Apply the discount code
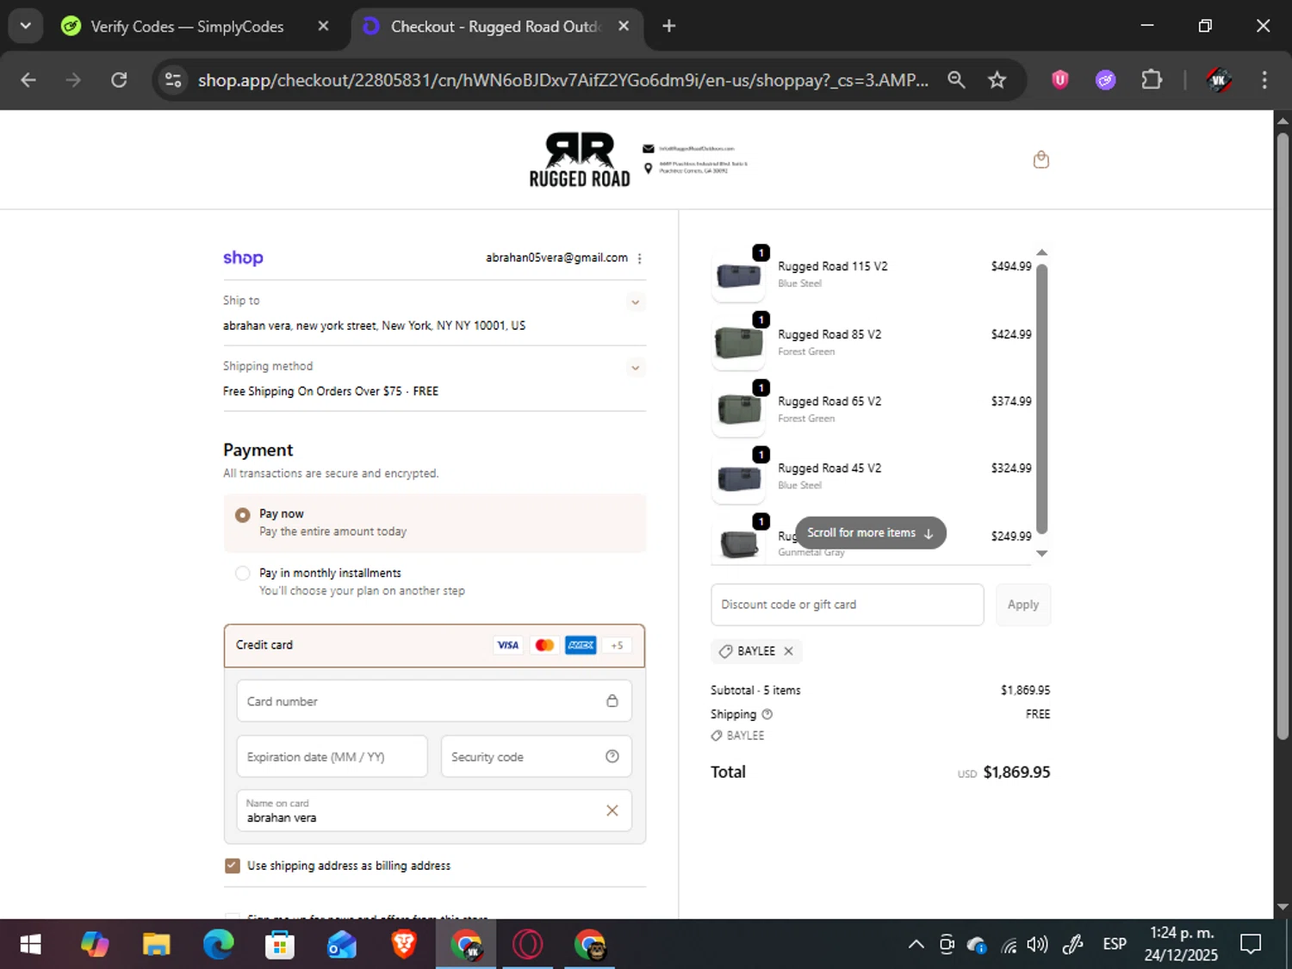The image size is (1292, 969). 1023,605
